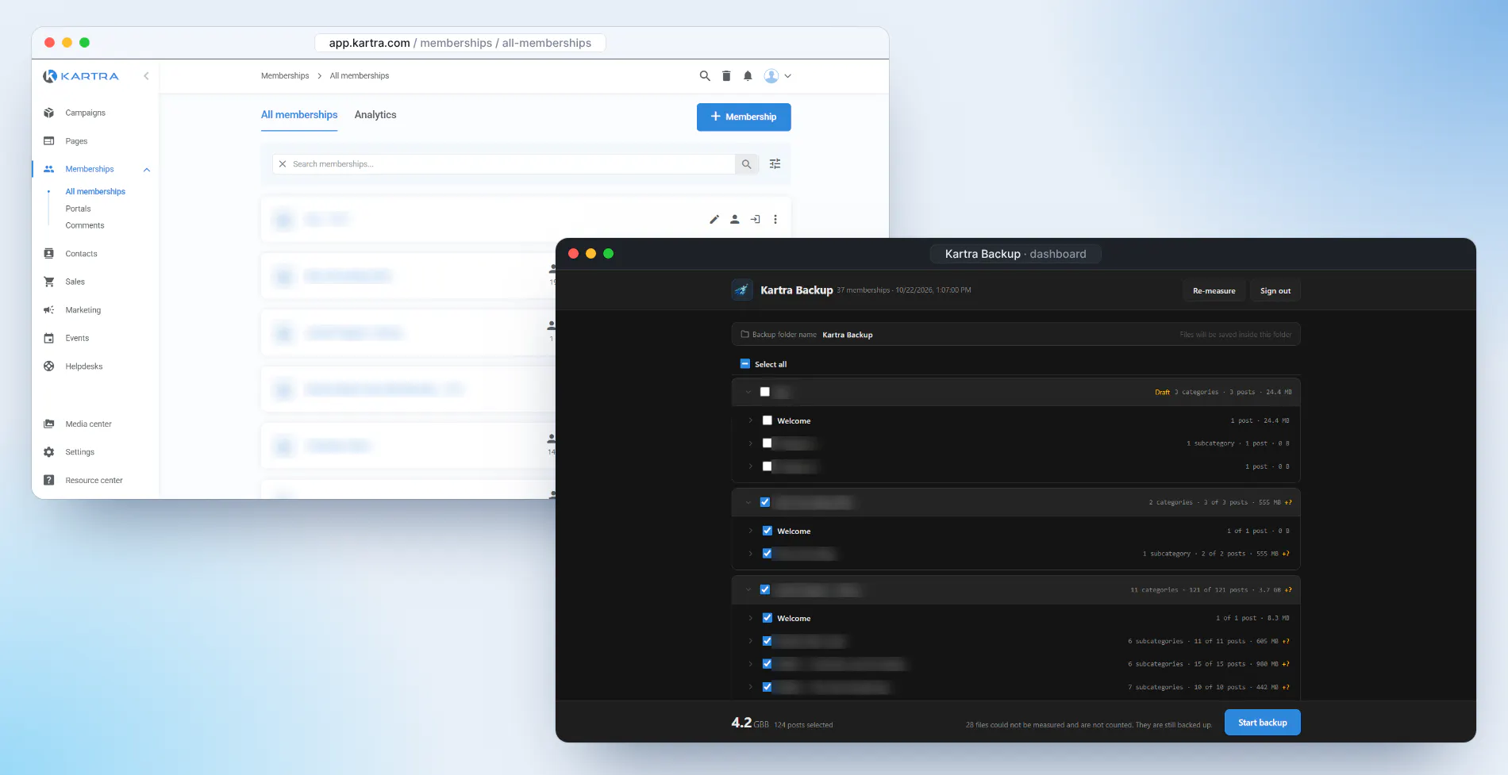Open Contacts in Kartra sidebar
Viewport: 1508px width, 775px height.
pos(81,254)
